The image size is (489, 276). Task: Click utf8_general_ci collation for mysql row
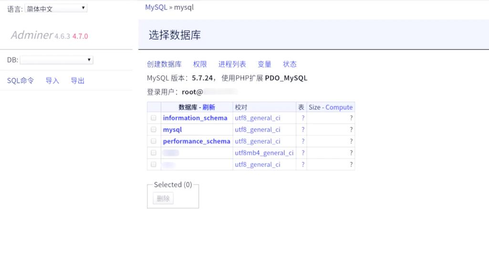point(258,129)
